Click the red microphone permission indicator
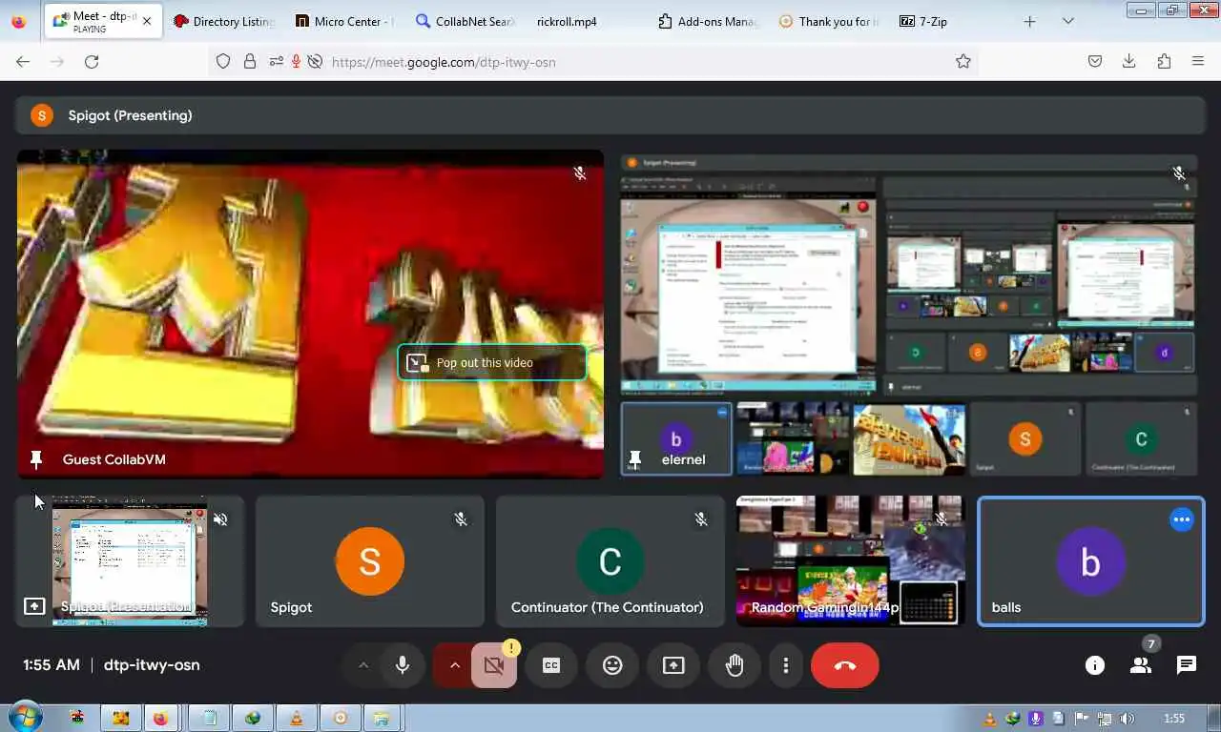Screen dimensions: 1221x732 pyautogui.click(x=296, y=61)
